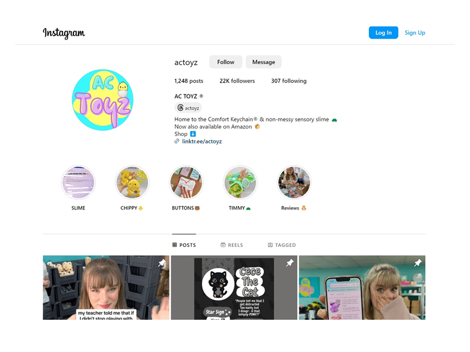The image size is (470, 352).
Task: Click the Instagram logo
Action: (x=64, y=33)
